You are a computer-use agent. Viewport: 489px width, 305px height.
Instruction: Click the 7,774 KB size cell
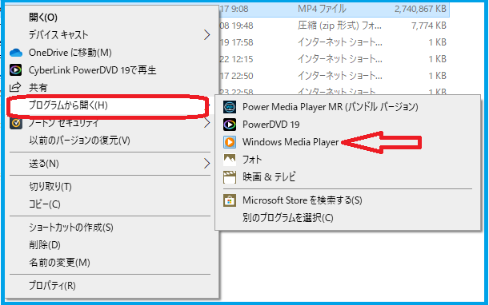click(x=429, y=26)
